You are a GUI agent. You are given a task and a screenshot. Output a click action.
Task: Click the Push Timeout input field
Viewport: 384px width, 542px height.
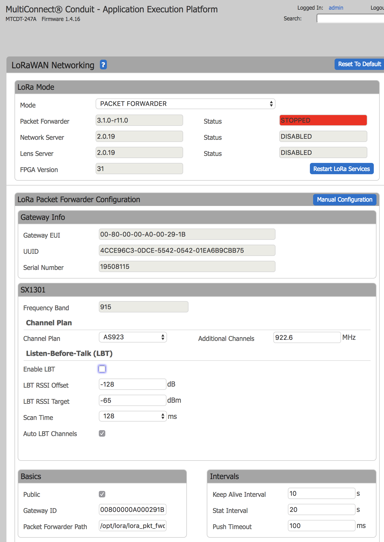coord(321,526)
